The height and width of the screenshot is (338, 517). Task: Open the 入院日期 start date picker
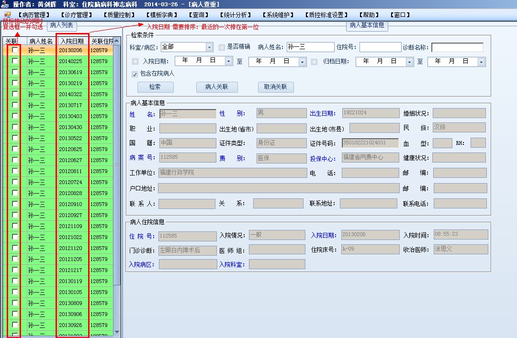click(x=228, y=61)
